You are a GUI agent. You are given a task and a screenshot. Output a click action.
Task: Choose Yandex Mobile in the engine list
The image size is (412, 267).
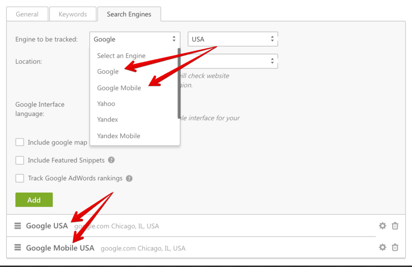coord(119,136)
